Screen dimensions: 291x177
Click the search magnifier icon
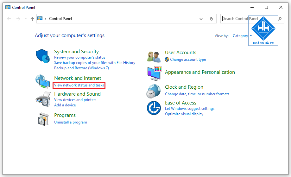(280, 19)
